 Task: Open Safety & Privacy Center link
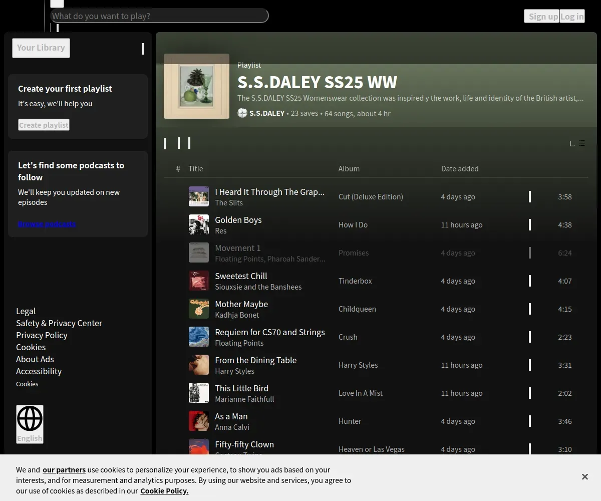click(59, 323)
